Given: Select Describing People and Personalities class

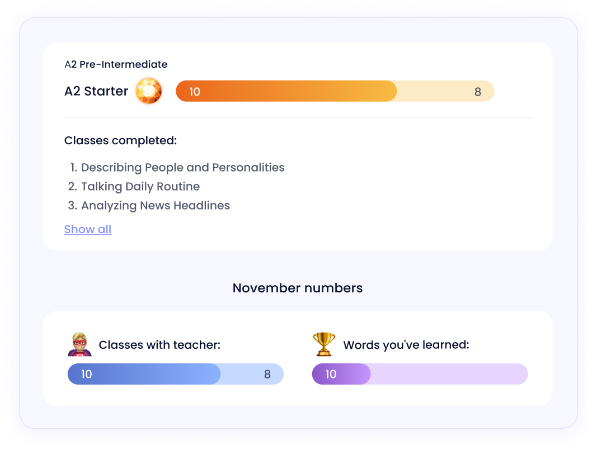Looking at the screenshot, I should click(x=177, y=167).
